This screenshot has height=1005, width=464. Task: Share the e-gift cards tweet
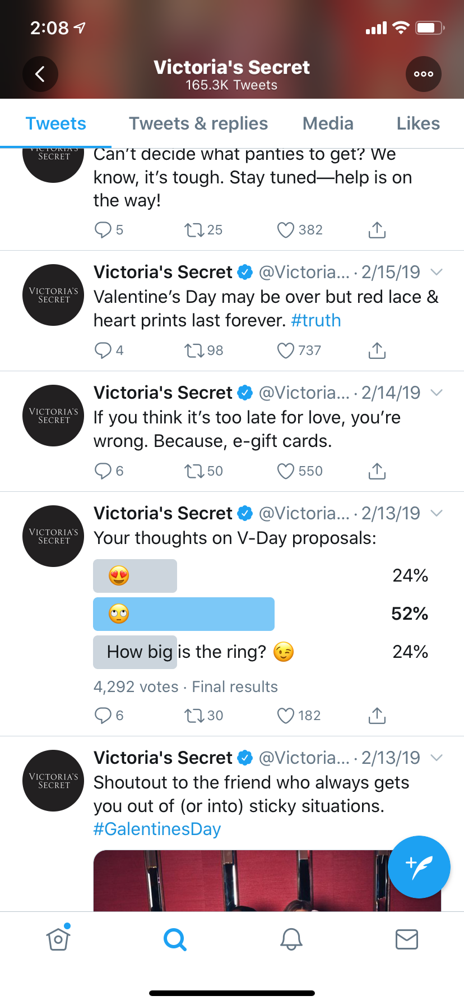(x=377, y=472)
